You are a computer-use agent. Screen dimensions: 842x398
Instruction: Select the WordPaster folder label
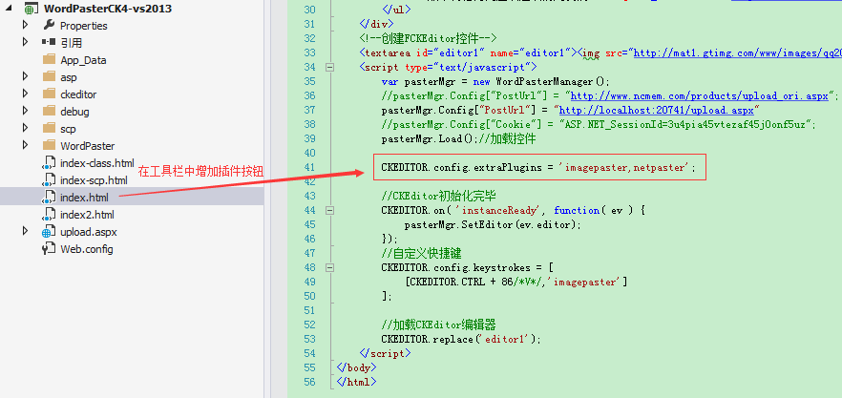click(88, 146)
